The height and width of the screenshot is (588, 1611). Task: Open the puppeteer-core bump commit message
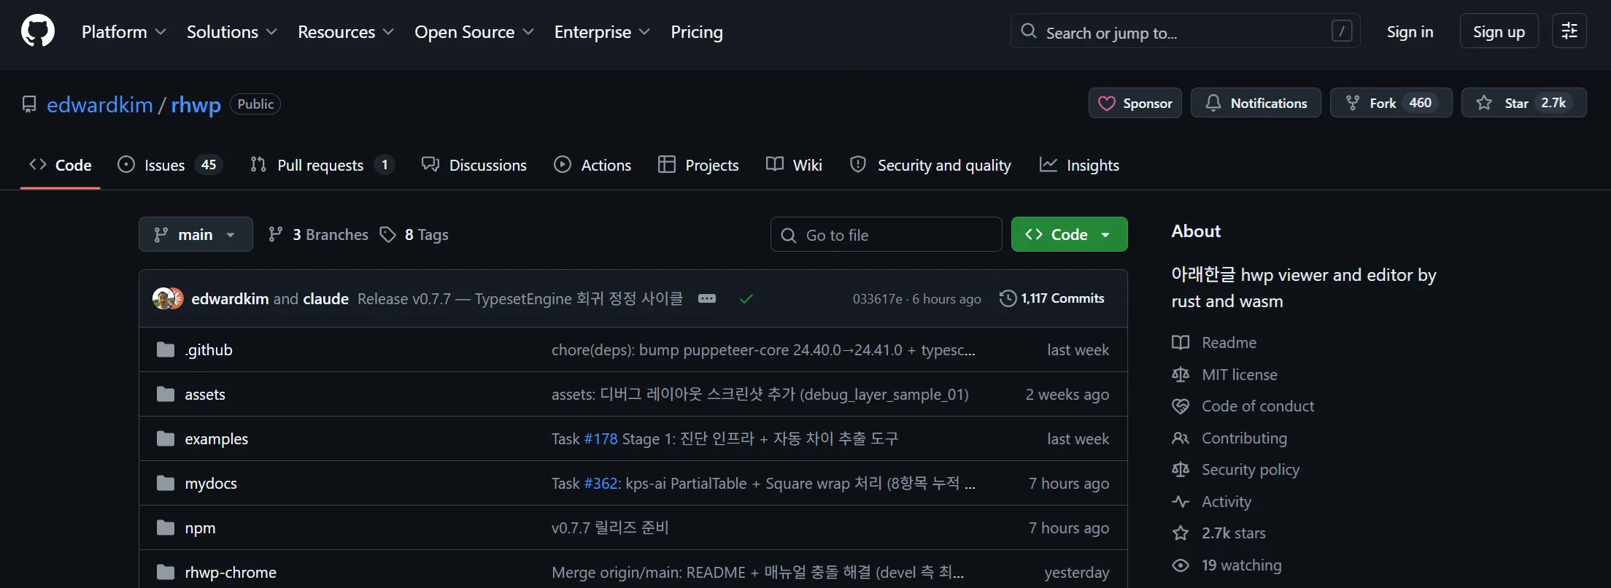click(x=763, y=350)
